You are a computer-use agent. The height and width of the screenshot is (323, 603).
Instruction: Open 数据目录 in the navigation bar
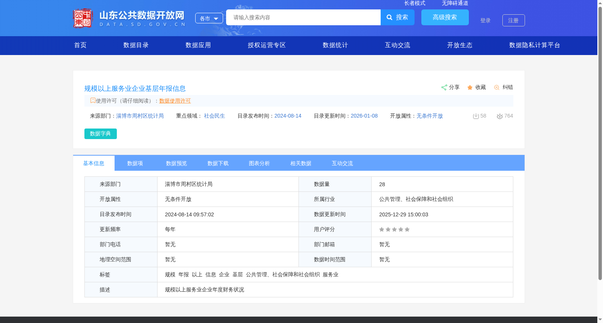[136, 45]
